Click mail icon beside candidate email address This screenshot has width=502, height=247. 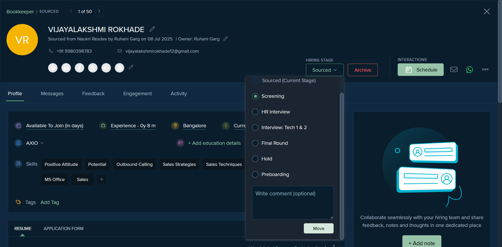tap(120, 51)
